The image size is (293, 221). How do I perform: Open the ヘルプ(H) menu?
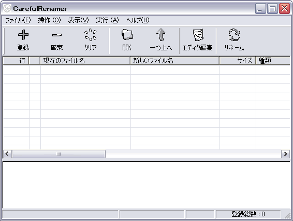click(138, 20)
